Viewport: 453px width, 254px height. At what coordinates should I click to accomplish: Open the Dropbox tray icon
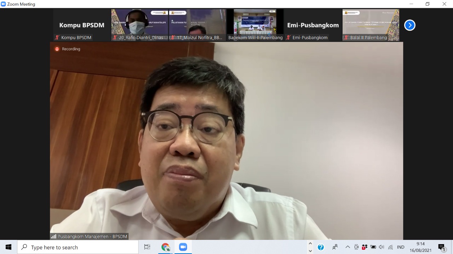(365, 247)
